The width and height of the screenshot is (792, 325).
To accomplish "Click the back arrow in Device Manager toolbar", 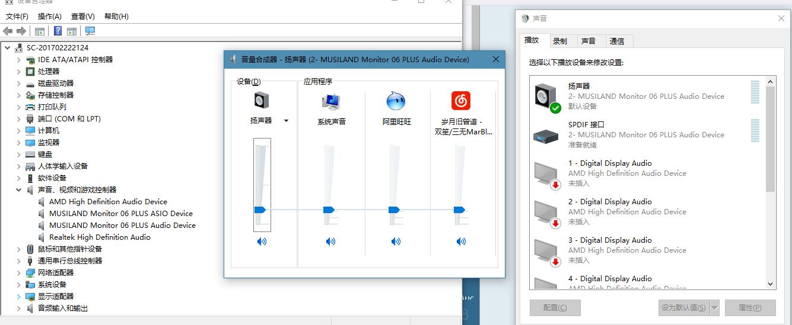I will 8,31.
